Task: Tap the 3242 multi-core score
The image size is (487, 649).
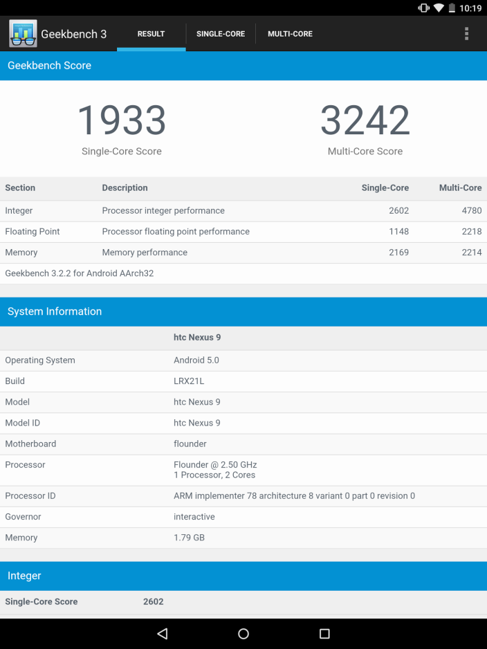Action: pyautogui.click(x=365, y=121)
